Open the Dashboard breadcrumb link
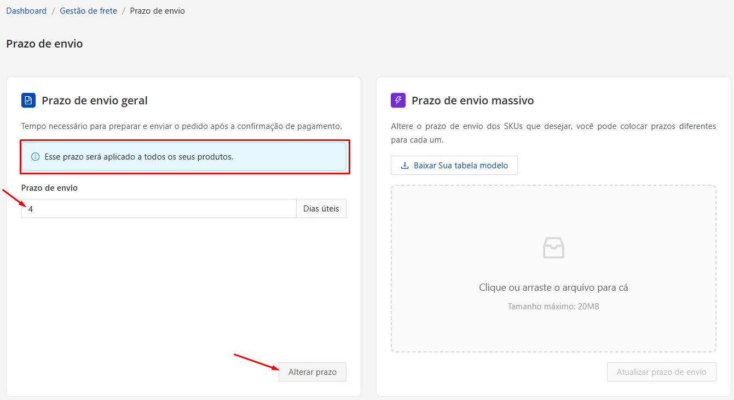 (x=26, y=11)
